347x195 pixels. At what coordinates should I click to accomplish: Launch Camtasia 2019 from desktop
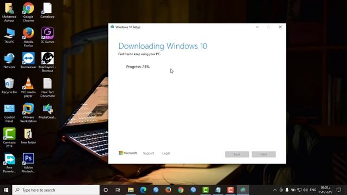[9, 138]
